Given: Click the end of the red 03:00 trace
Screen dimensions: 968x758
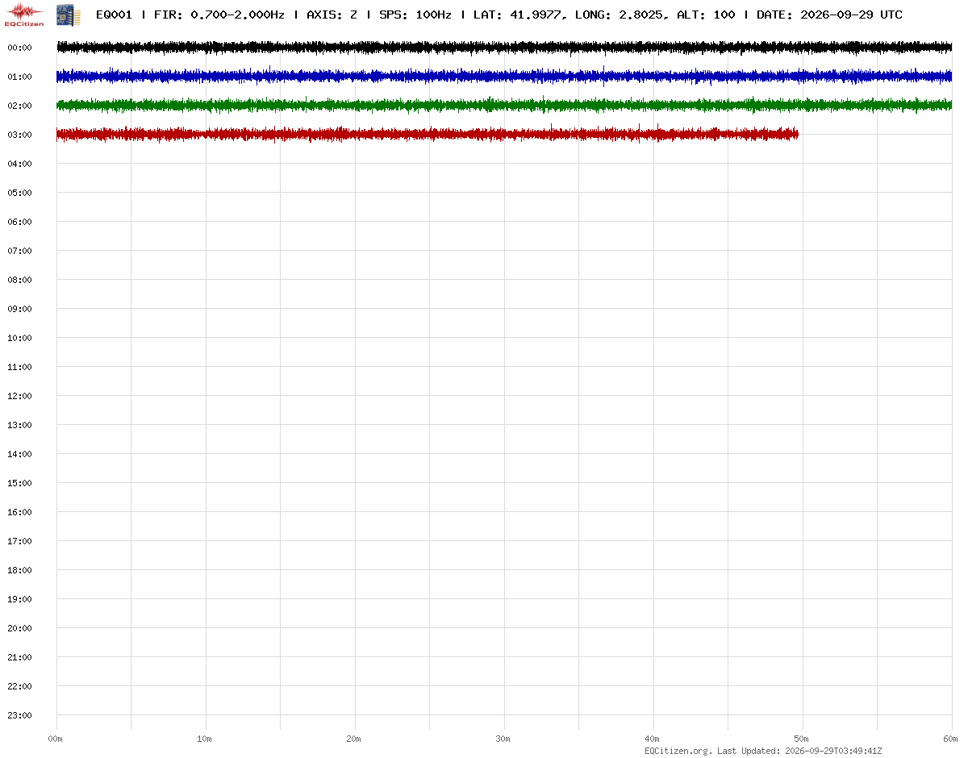Looking at the screenshot, I should (x=797, y=135).
